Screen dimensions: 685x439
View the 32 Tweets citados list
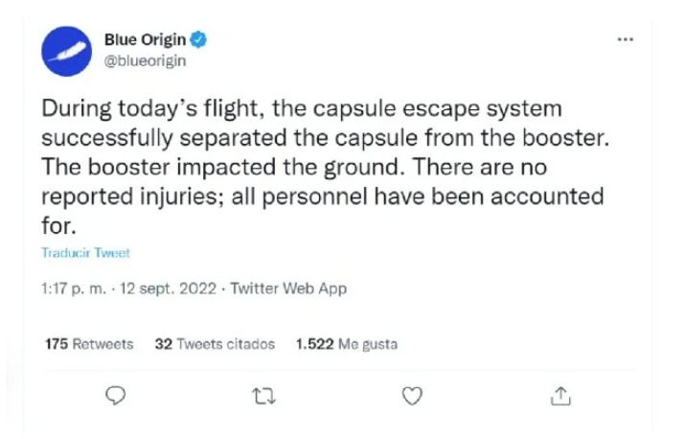[x=215, y=343]
